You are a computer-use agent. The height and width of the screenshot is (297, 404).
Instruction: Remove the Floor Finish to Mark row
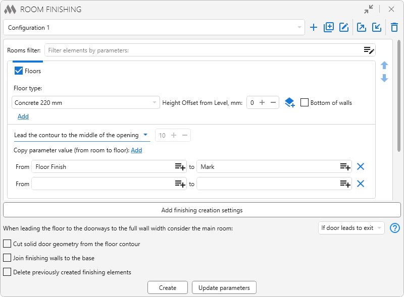[x=361, y=166]
